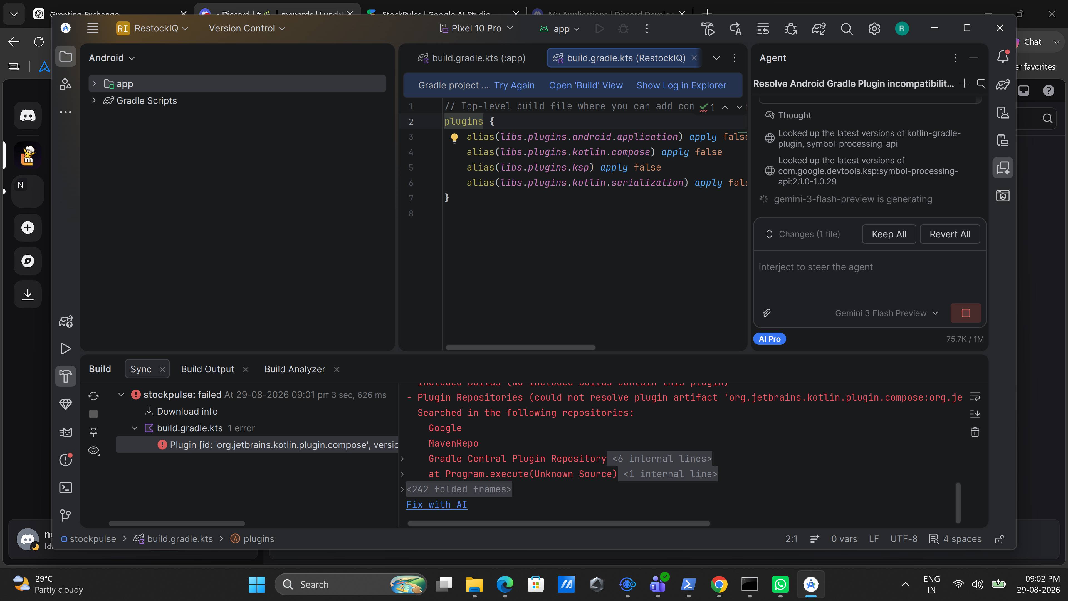Open the Terminal tool window icon
The width and height of the screenshot is (1068, 601).
(66, 488)
